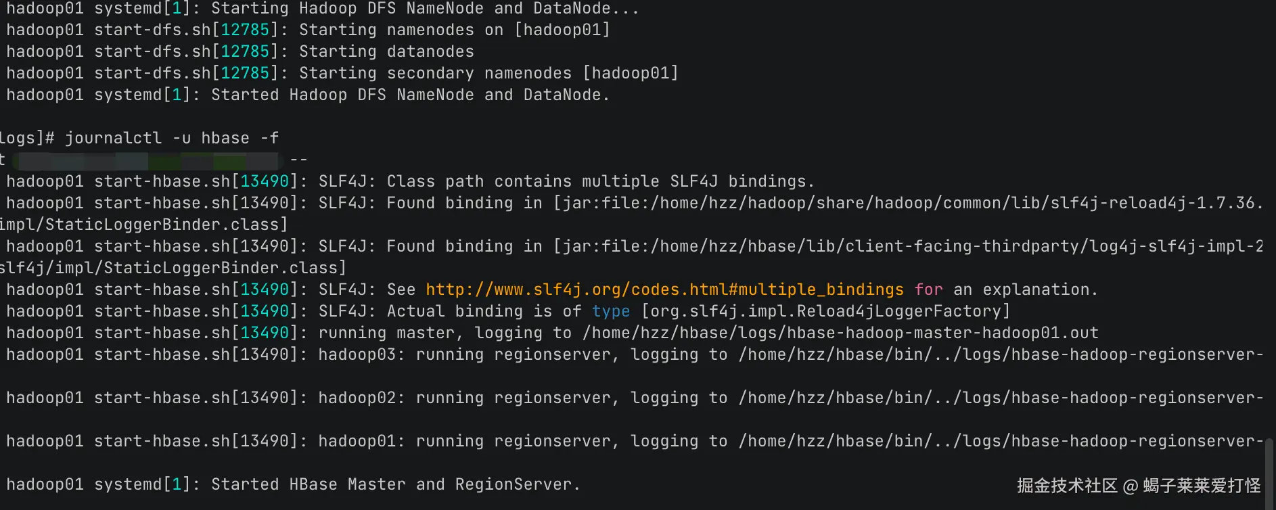
Task: Click the orange word 'for' after the URL
Action: tap(928, 289)
